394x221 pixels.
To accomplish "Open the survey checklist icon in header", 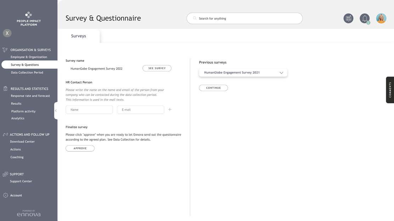I will pyautogui.click(x=348, y=18).
